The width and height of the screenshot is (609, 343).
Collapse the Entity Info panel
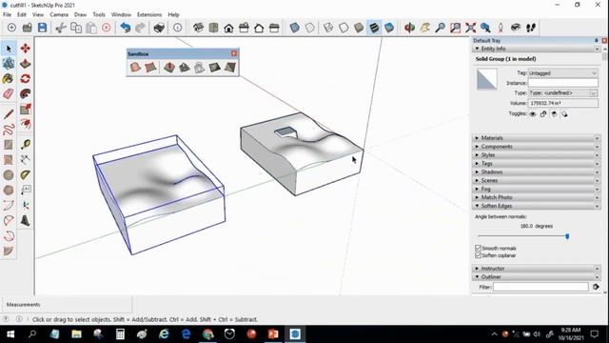point(537,49)
